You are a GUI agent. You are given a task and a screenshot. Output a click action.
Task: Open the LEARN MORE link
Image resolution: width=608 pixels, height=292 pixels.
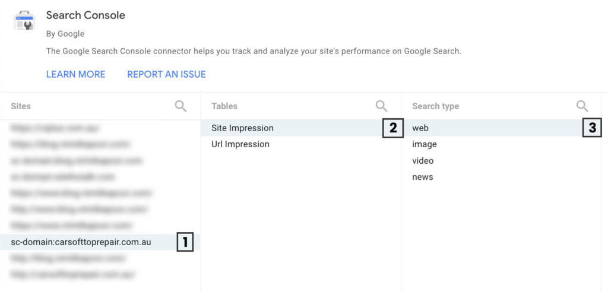(x=75, y=74)
